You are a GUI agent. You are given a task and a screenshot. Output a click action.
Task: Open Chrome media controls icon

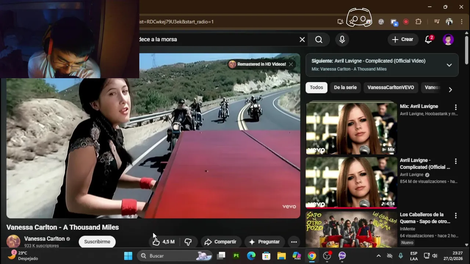(437, 22)
